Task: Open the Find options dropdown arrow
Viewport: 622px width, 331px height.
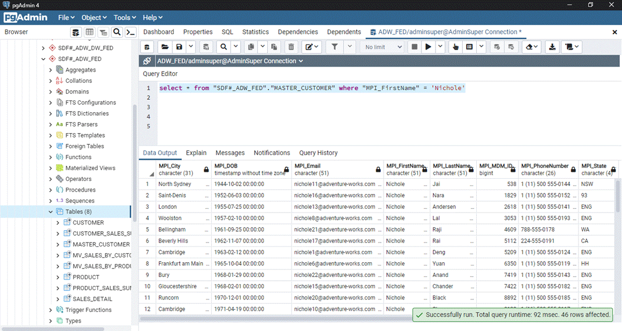Action: 236,47
